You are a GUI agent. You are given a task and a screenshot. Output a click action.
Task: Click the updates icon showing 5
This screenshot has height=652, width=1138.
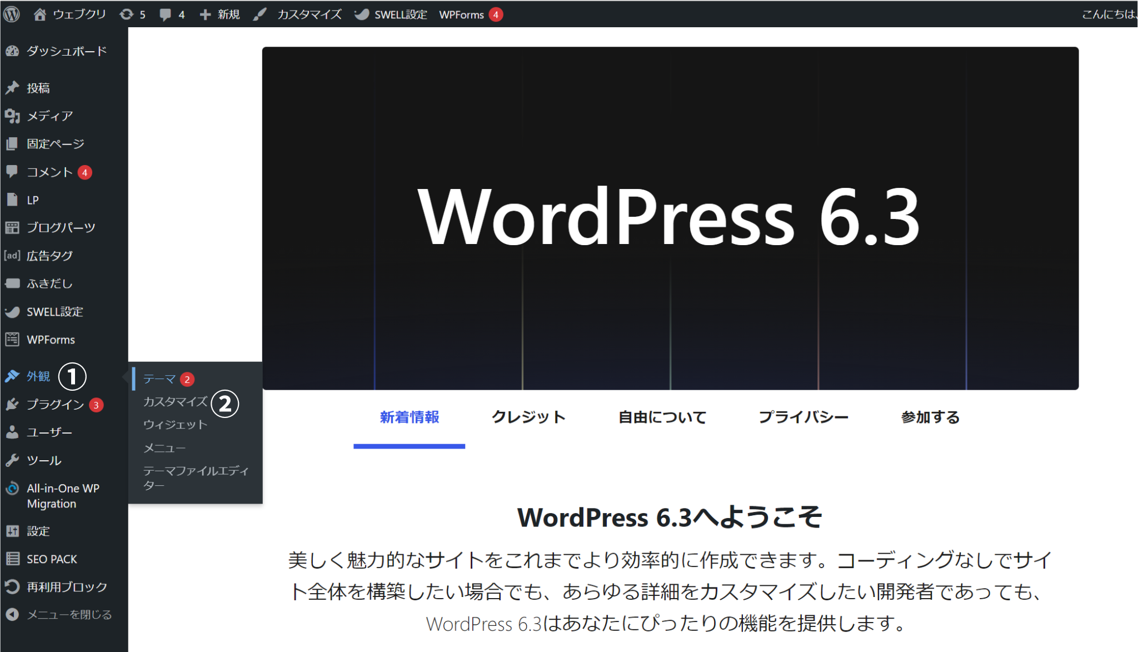[x=127, y=14]
